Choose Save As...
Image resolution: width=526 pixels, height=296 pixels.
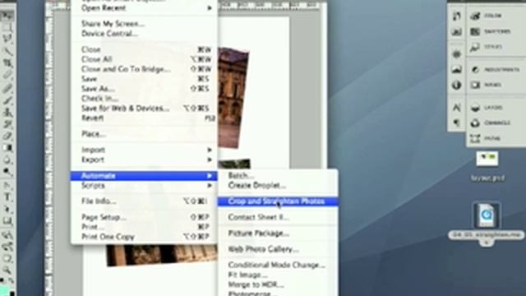144,89
